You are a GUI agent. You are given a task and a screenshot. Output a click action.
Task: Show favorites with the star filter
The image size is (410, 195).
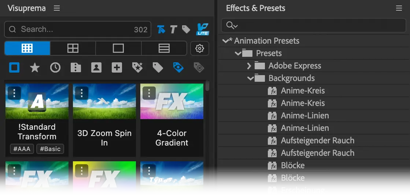coord(35,68)
